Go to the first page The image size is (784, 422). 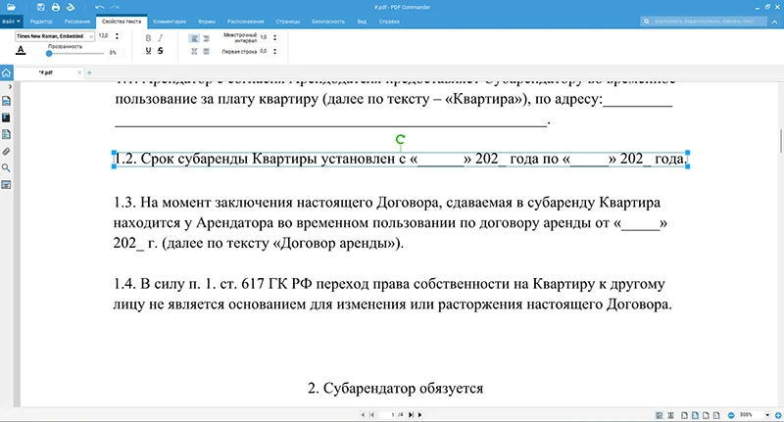(371, 414)
